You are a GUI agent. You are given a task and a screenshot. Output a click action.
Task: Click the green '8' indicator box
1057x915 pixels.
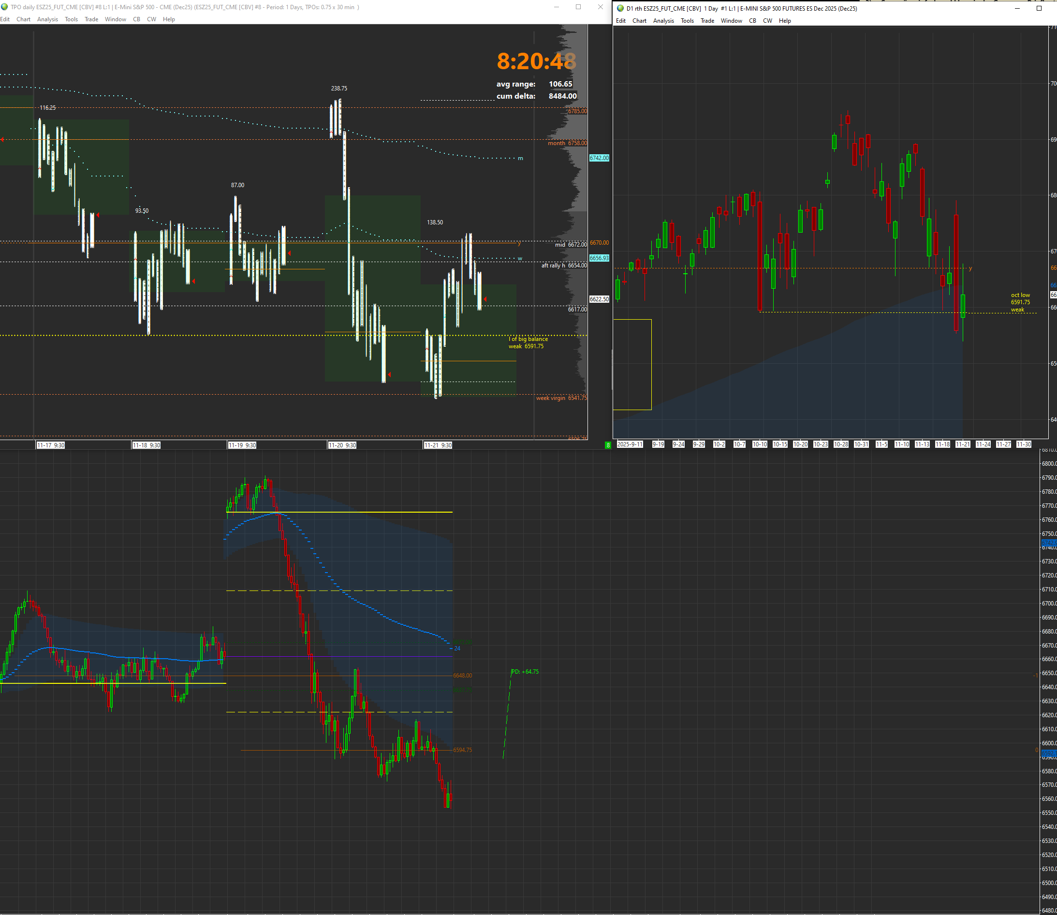[608, 445]
